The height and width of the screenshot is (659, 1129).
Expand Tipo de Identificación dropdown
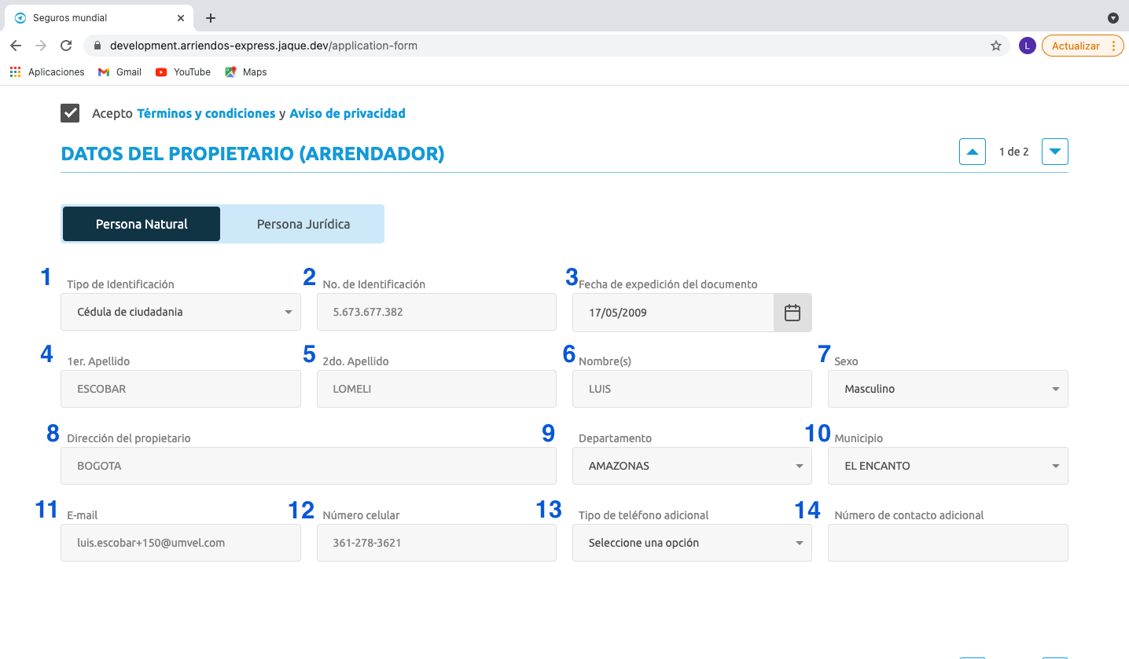(x=181, y=312)
